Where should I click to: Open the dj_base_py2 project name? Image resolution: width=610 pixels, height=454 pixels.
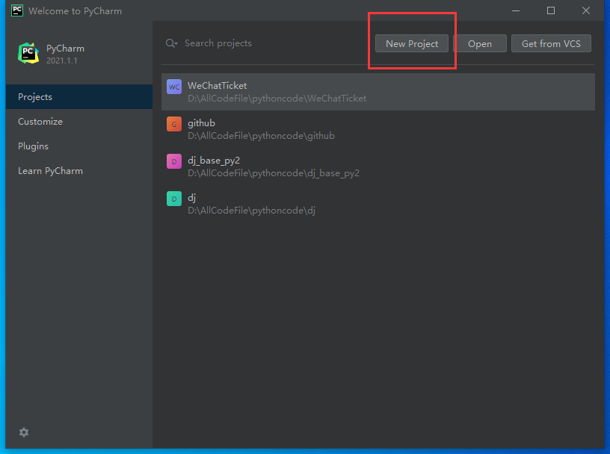tap(214, 161)
